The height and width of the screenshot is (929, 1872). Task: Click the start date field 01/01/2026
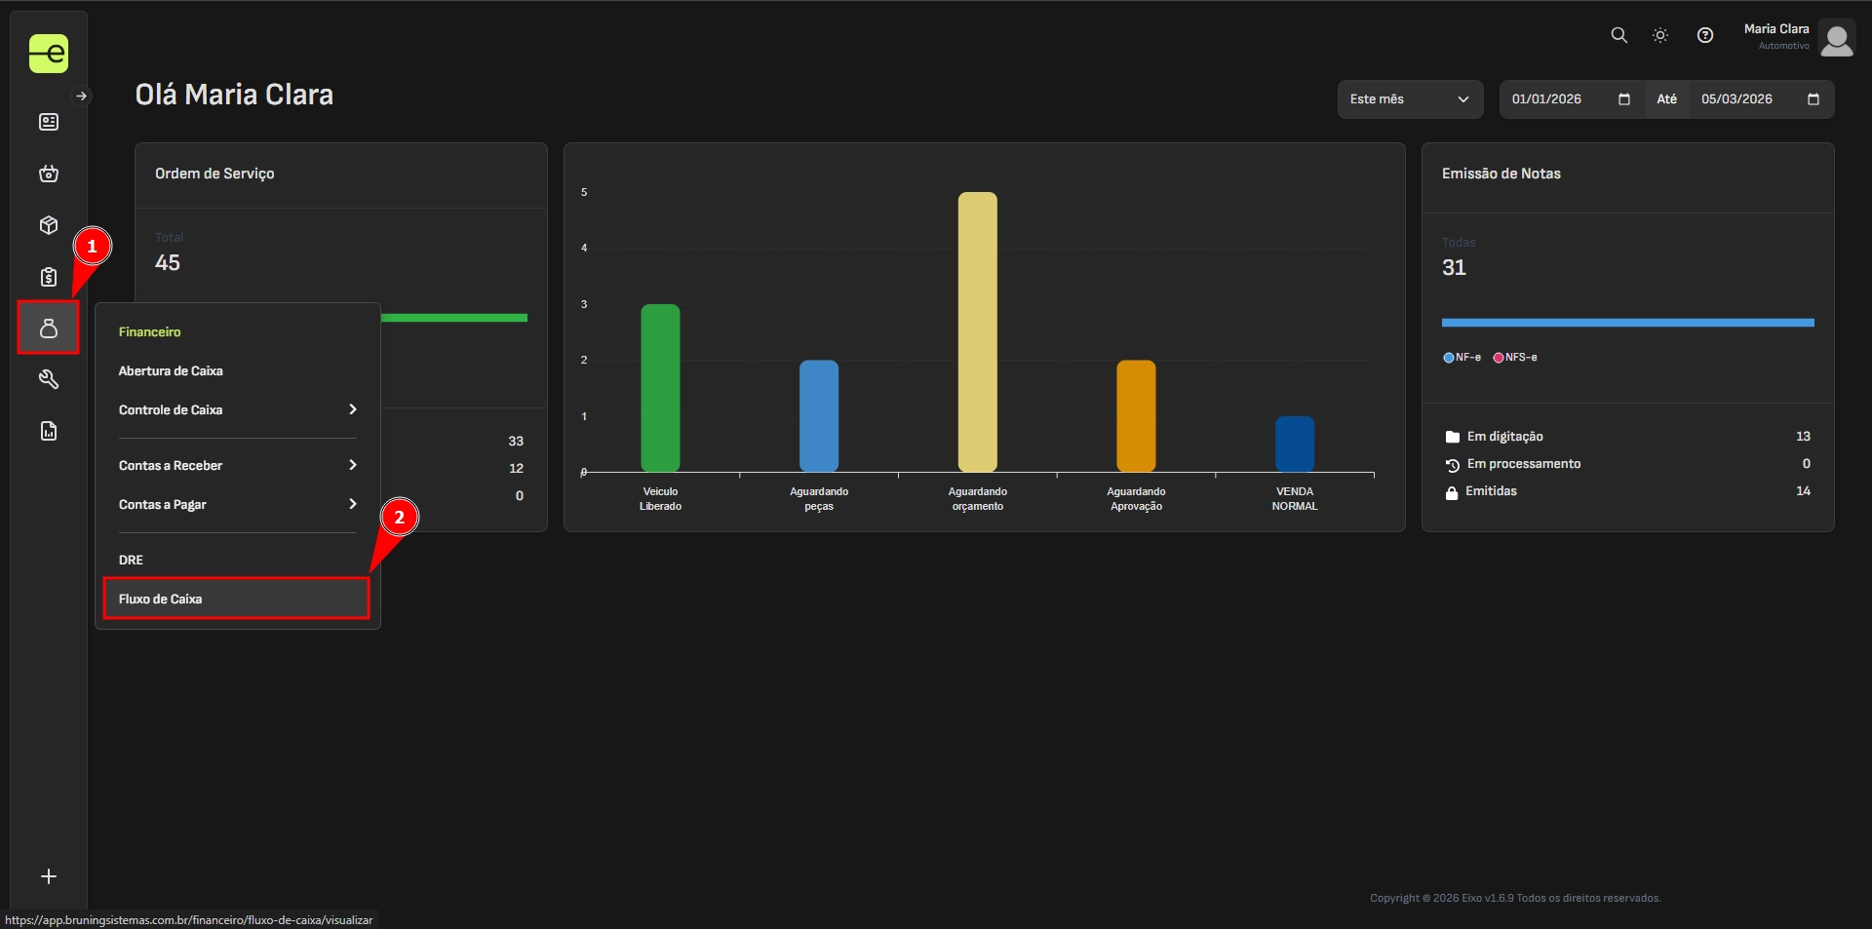coord(1557,99)
